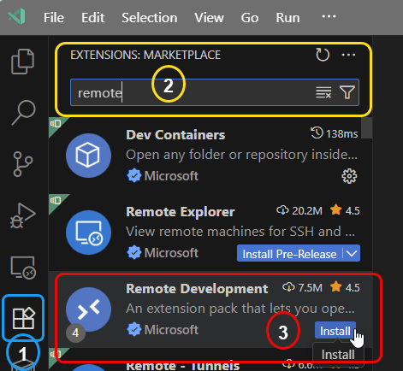Open the Remote Explorer extension entry
Viewport: 403px width, 371px height.
(x=210, y=233)
